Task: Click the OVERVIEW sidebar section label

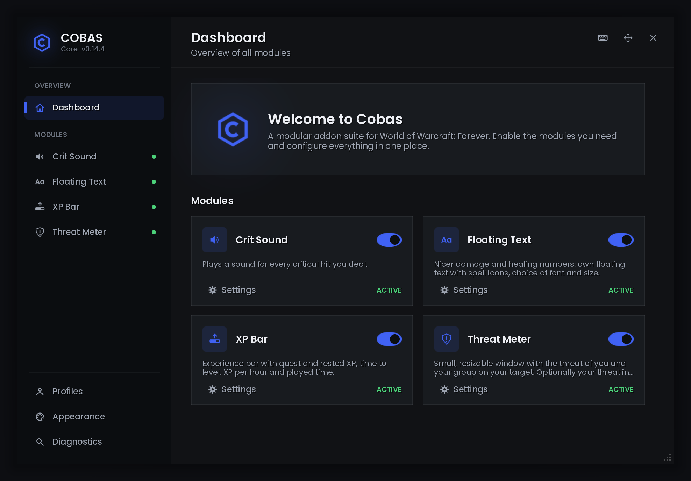Action: tap(52, 86)
